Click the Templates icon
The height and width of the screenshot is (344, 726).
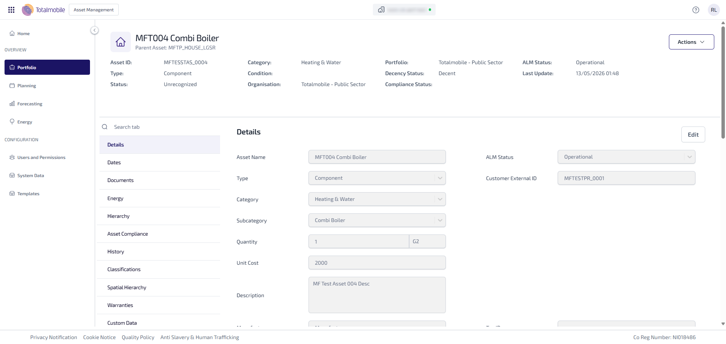(12, 194)
